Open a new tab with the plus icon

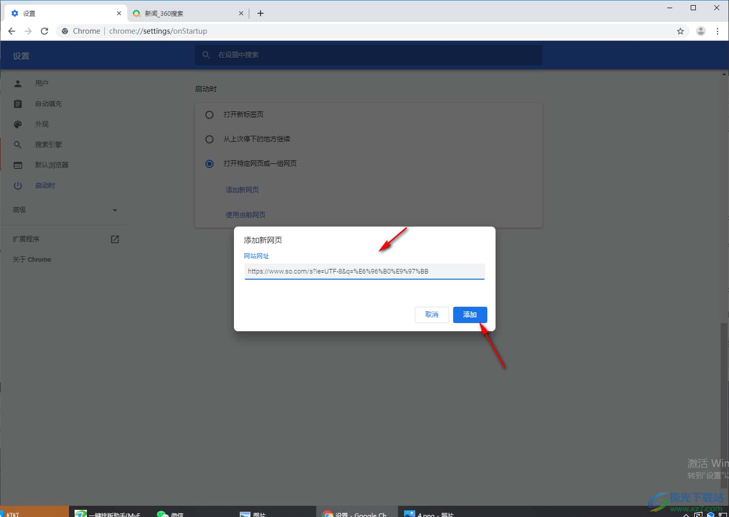click(x=261, y=13)
